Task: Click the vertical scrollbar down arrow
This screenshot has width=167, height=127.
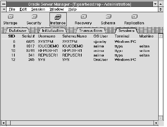Action: tap(161, 118)
